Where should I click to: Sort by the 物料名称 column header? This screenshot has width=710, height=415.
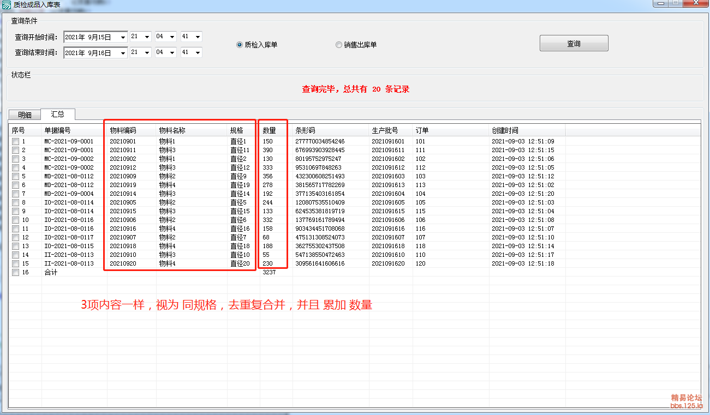click(192, 130)
